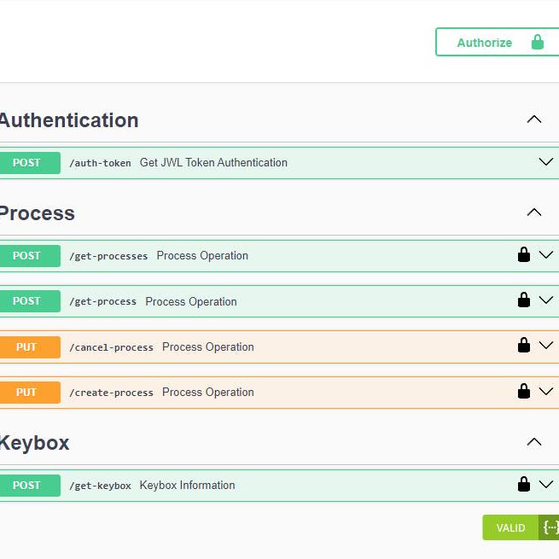This screenshot has width=559, height=559.
Task: Click the padlock on /create-process endpoint
Action: pos(524,392)
